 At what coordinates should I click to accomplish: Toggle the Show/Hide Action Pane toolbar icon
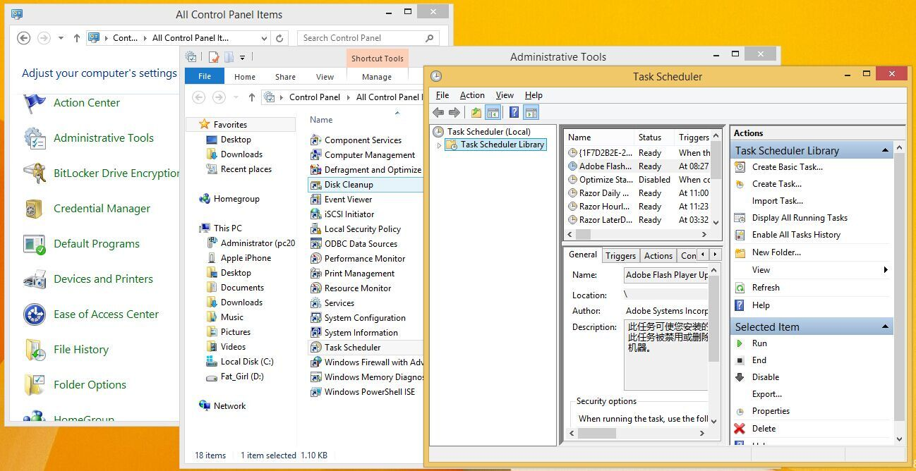(531, 112)
